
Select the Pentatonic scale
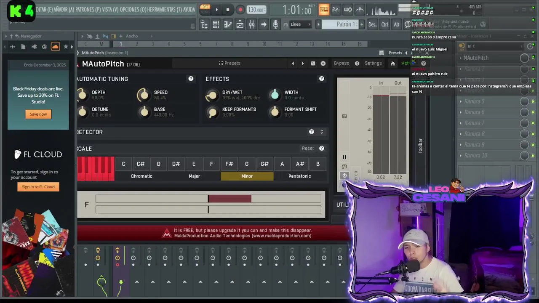click(299, 176)
